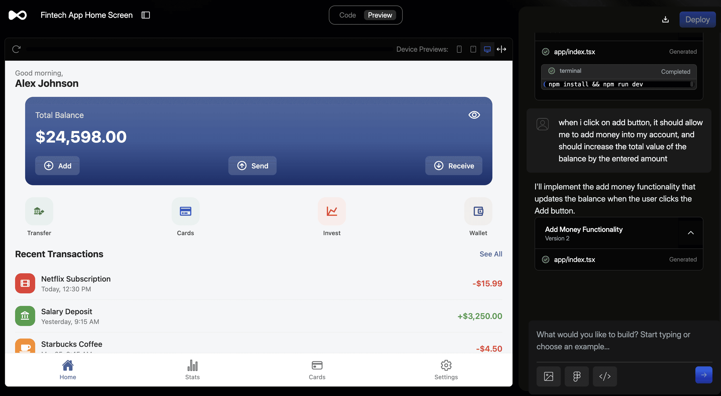Attach an image using picture icon
Image resolution: width=721 pixels, height=396 pixels.
548,376
